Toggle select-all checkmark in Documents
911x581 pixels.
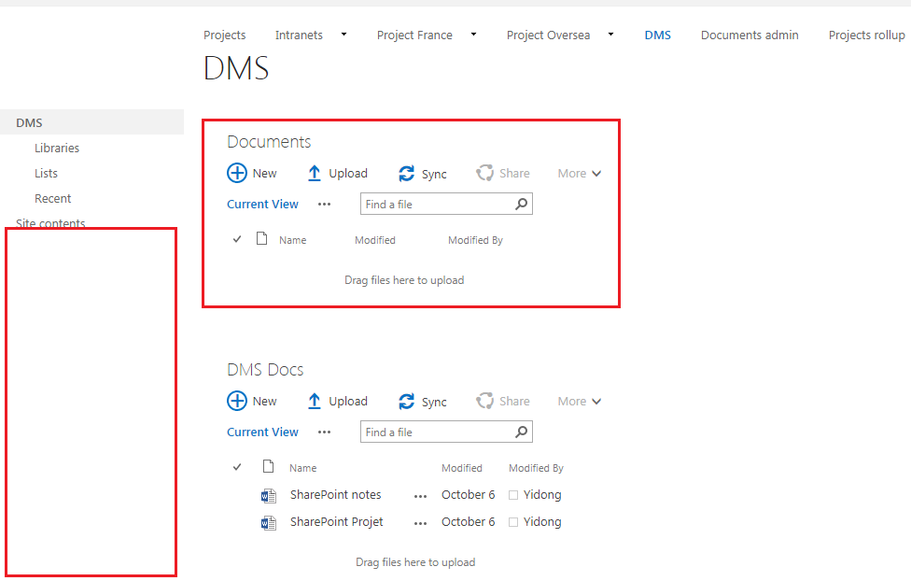[237, 239]
